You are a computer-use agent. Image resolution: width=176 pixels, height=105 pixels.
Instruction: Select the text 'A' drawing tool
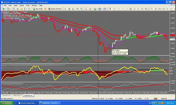point(138,9)
